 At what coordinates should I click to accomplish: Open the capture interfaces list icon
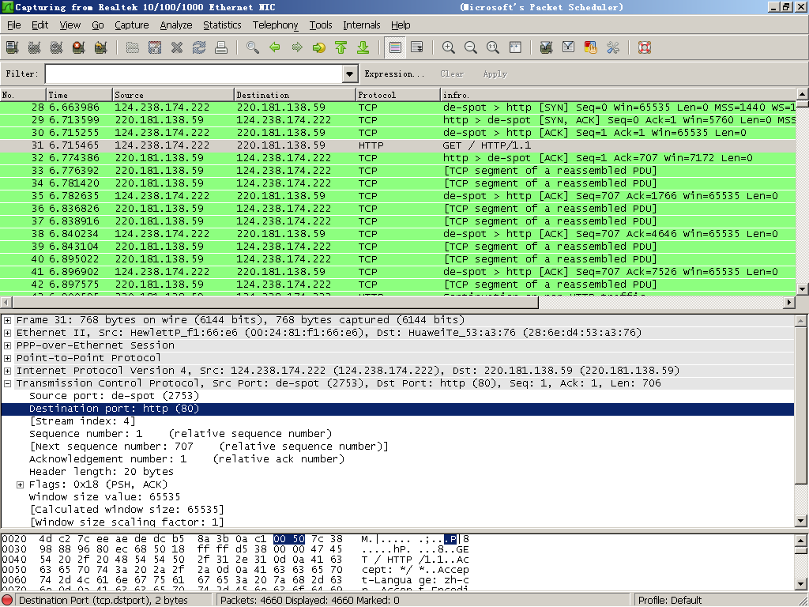click(x=13, y=48)
